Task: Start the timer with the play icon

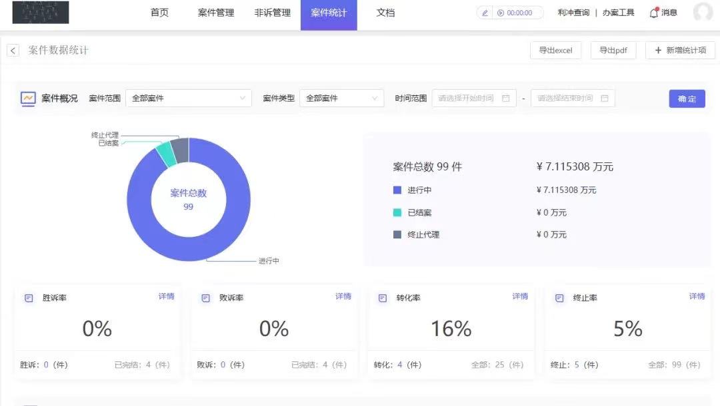Action: click(500, 13)
